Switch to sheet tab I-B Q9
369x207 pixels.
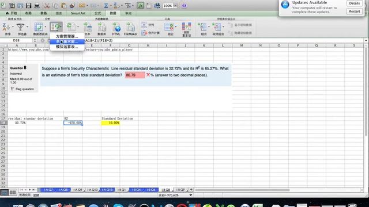(x=180, y=190)
